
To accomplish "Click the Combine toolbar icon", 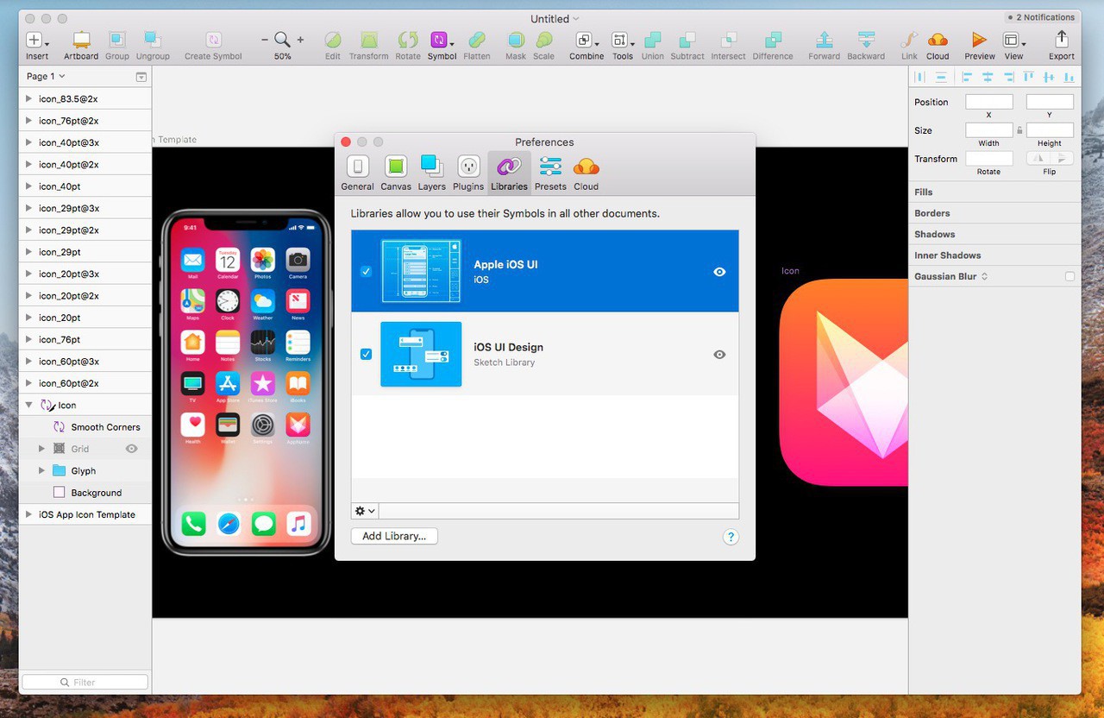I will click(x=584, y=41).
